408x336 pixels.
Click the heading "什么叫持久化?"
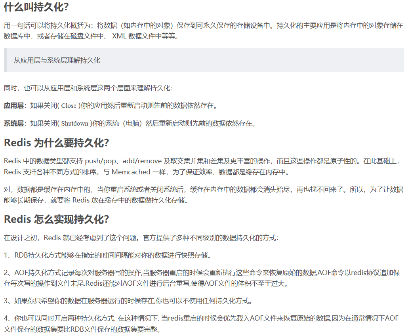click(36, 7)
